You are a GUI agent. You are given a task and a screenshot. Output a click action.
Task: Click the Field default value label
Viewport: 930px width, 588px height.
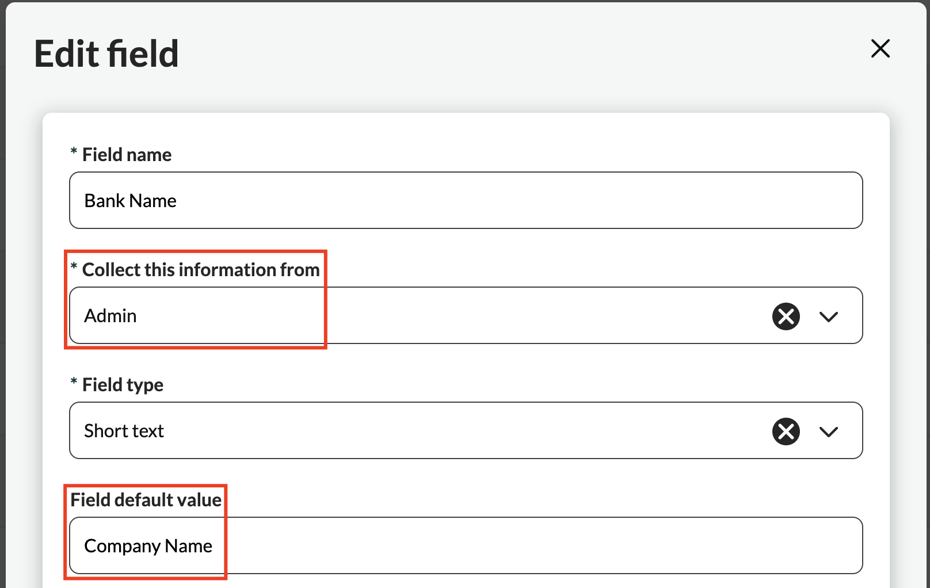coord(146,500)
